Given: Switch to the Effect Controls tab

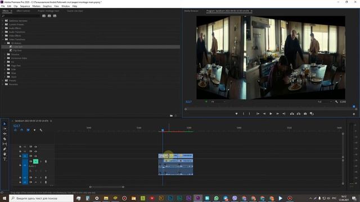Looking at the screenshot, I should click(23, 11).
